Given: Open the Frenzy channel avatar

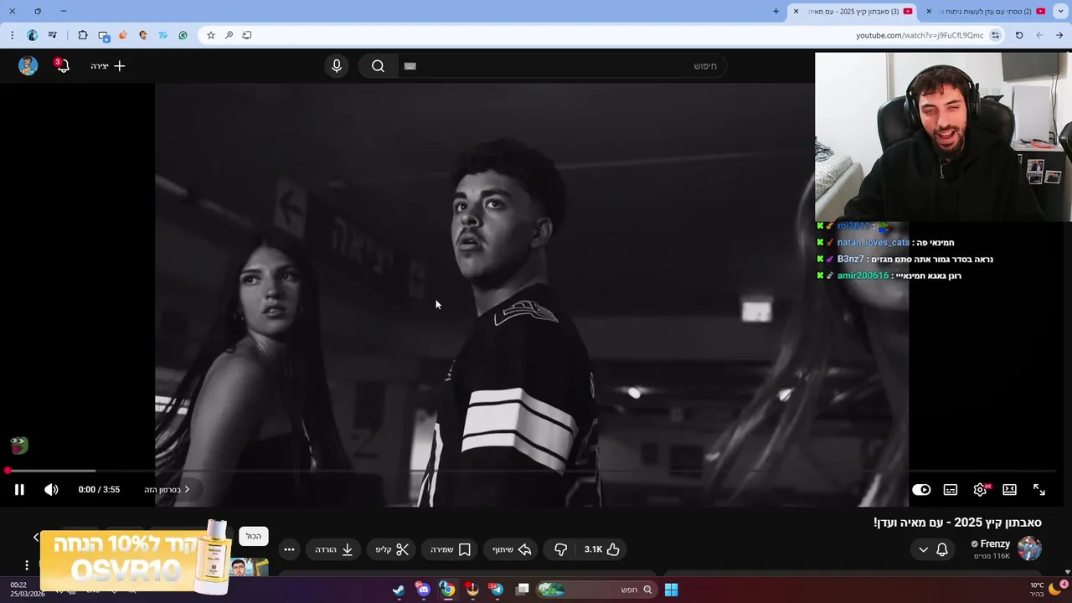Looking at the screenshot, I should point(1029,549).
